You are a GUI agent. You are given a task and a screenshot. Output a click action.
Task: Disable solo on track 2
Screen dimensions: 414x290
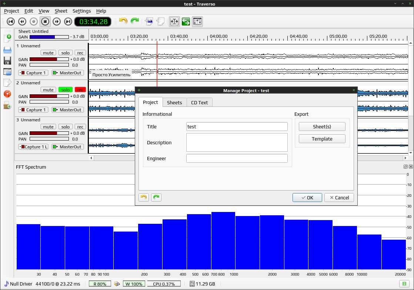(x=66, y=90)
